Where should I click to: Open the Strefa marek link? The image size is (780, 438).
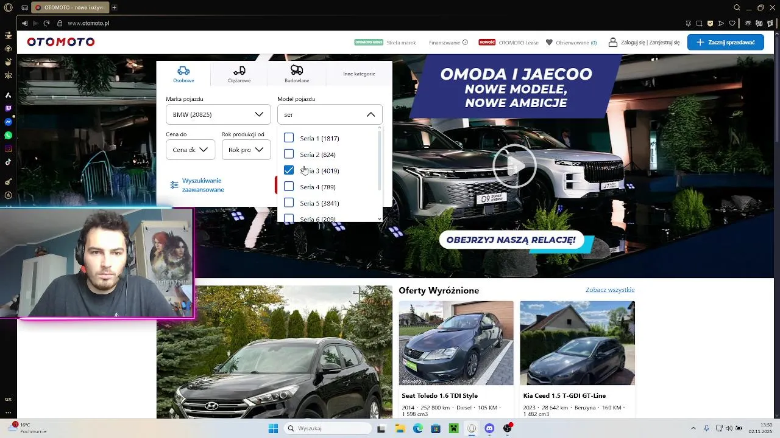click(401, 43)
